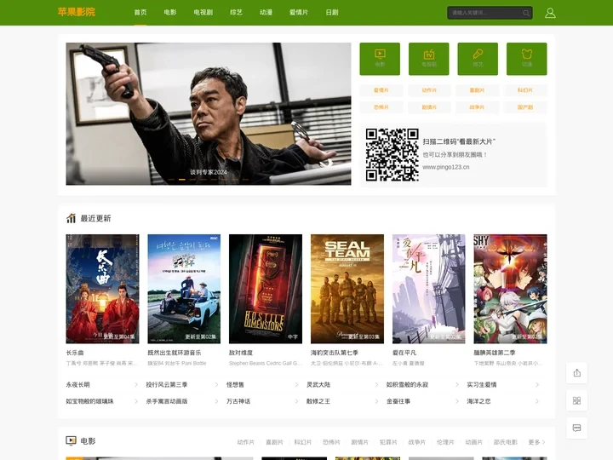The width and height of the screenshot is (613, 460).
Task: Click the 苹果影院 site logo
Action: 77,12
